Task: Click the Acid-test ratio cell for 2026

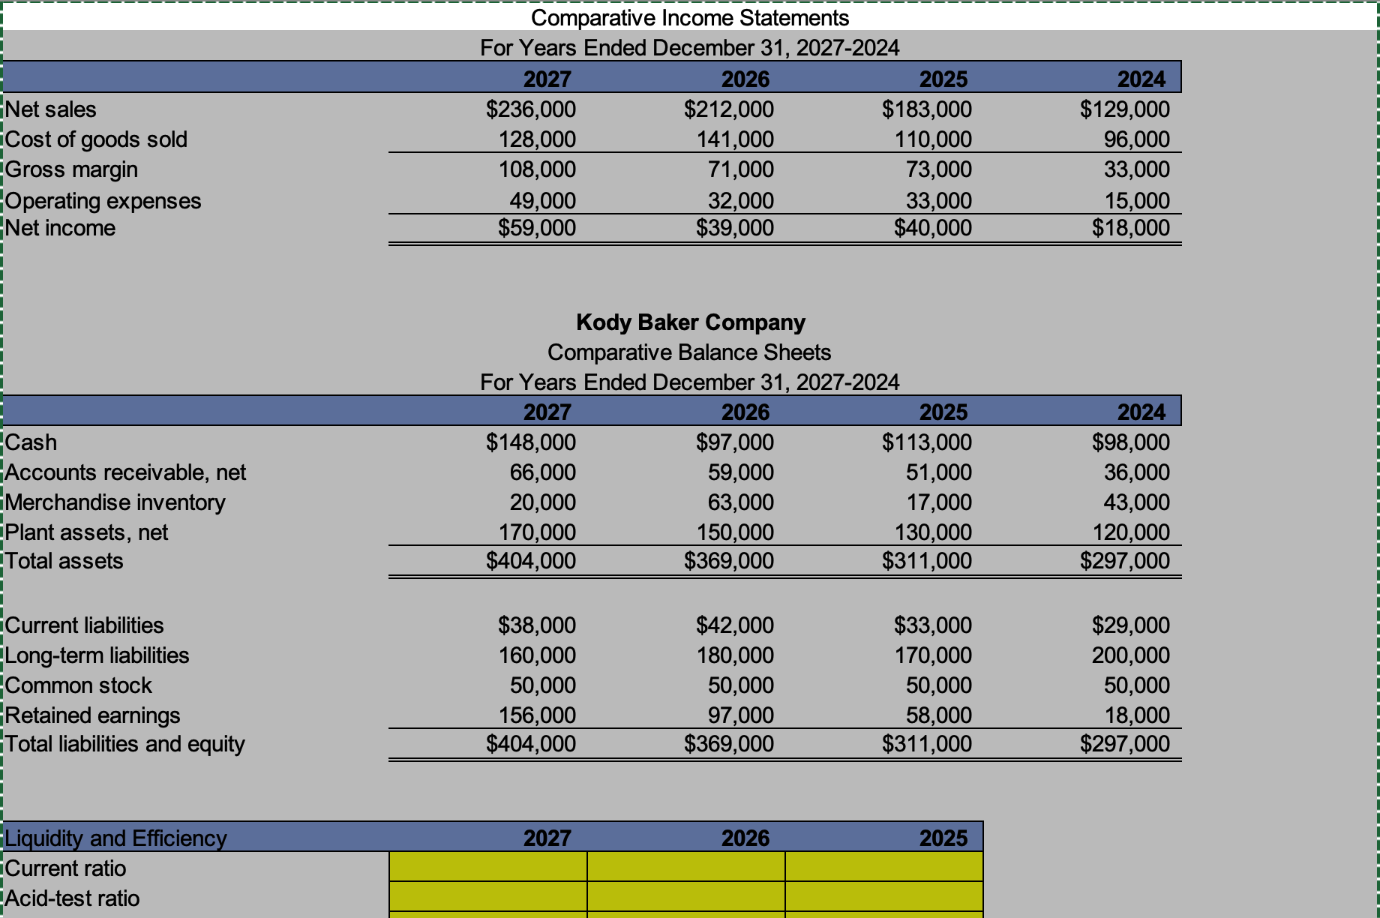Action: point(686,897)
